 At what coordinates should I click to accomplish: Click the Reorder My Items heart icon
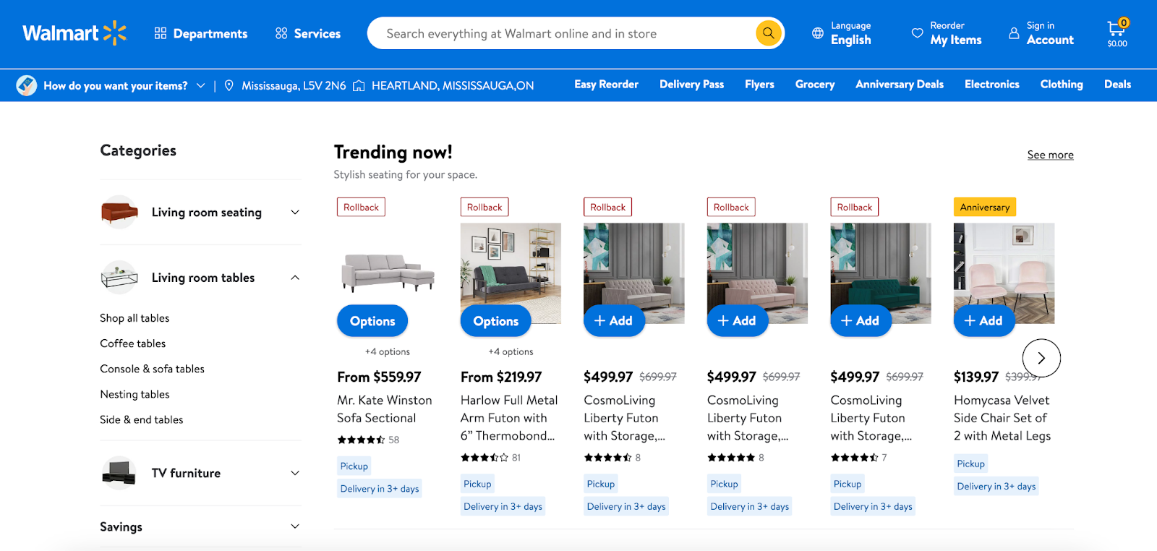pyautogui.click(x=917, y=33)
